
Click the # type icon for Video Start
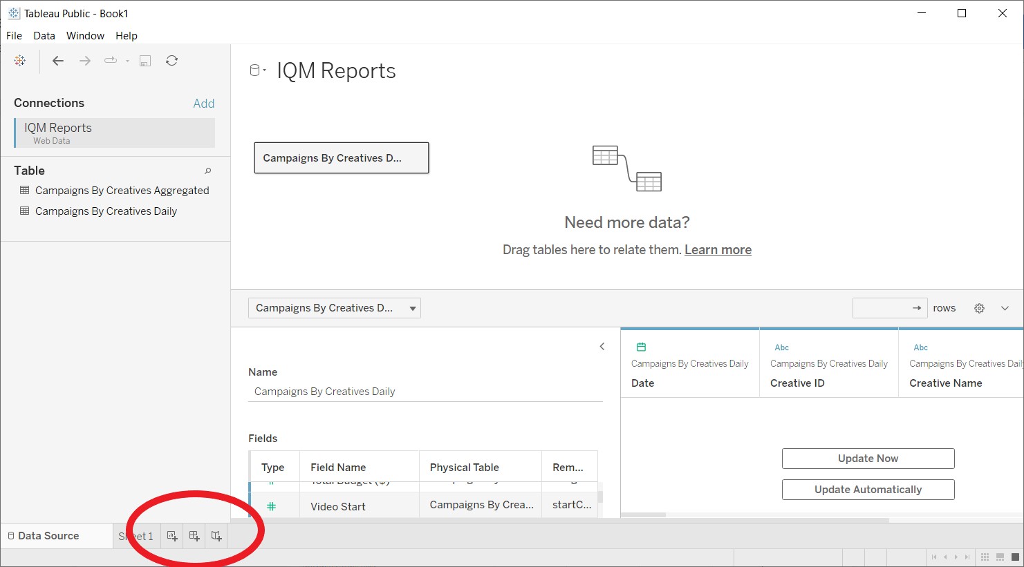coord(271,506)
